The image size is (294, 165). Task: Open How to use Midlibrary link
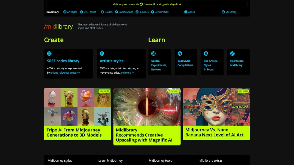point(237,63)
